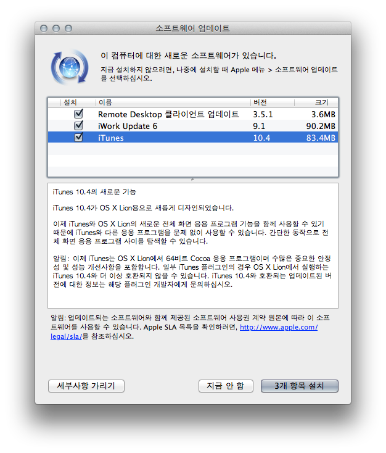Screen dimensions: 386x453
Task: Click the window close button
Action: [44, 28]
